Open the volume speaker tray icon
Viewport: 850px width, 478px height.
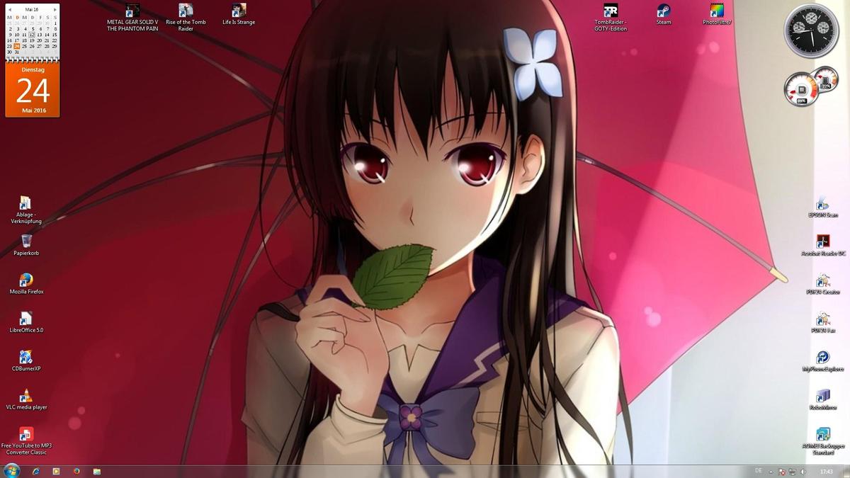pyautogui.click(x=803, y=472)
